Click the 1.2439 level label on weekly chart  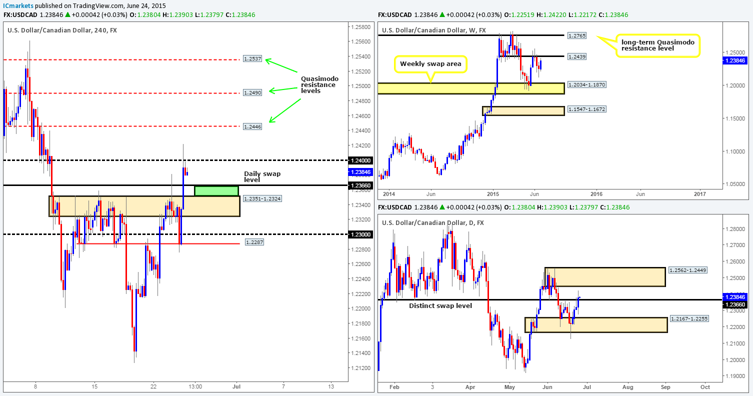(577, 57)
